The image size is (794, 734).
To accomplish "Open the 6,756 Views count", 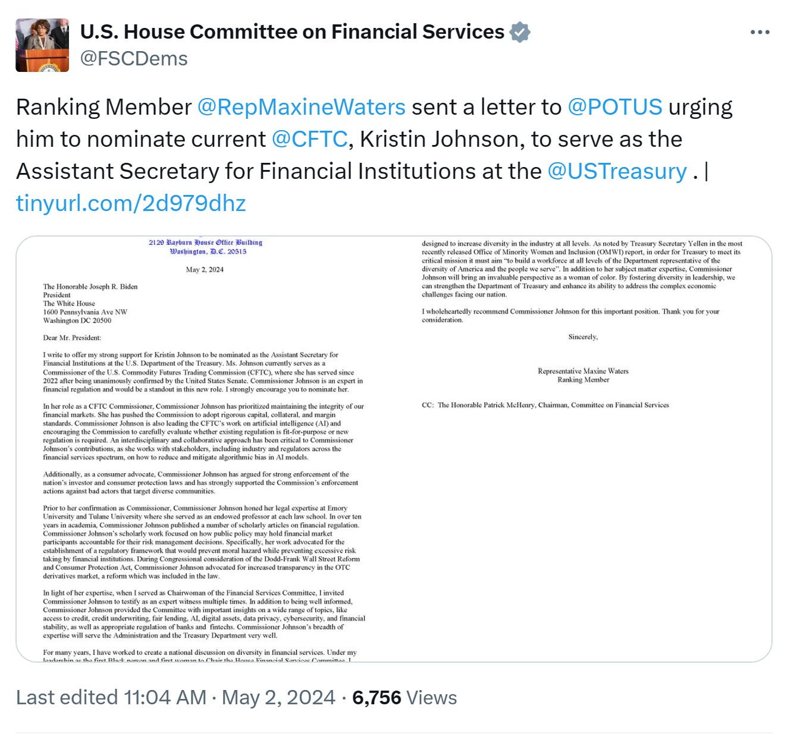I will tap(404, 697).
